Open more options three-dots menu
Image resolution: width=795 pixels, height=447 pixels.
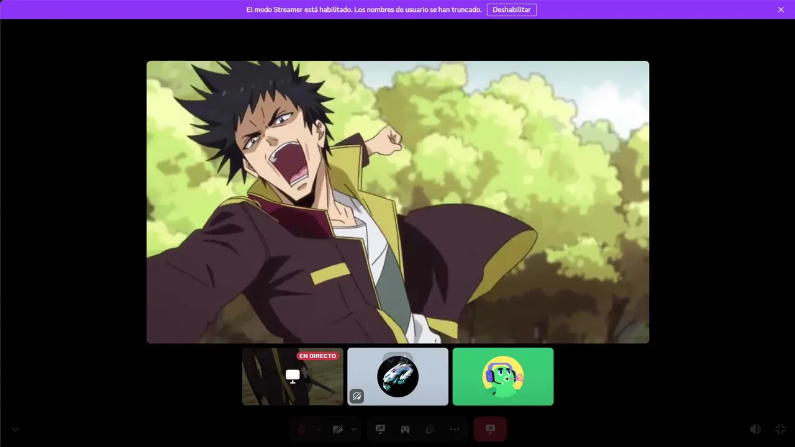coord(455,429)
